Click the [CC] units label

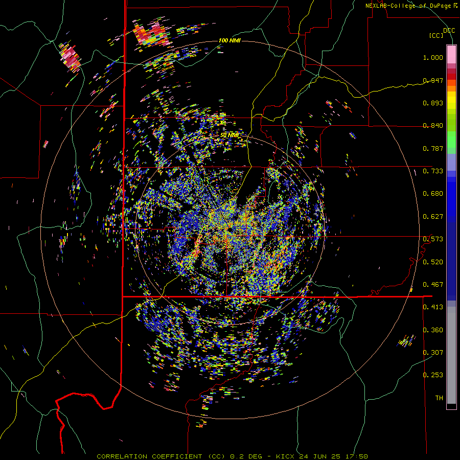pos(436,35)
